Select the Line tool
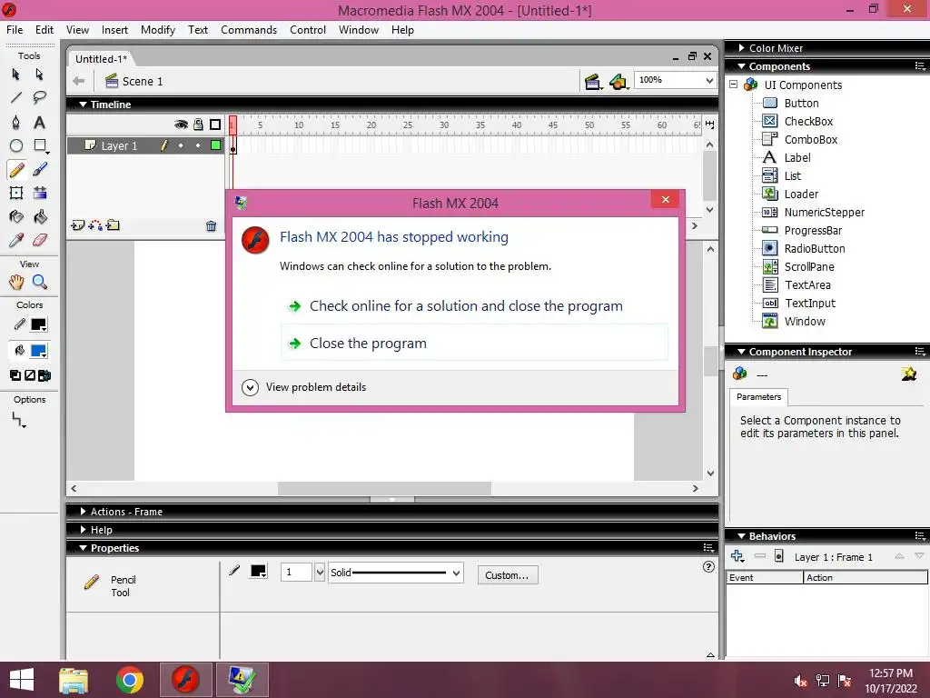 click(16, 97)
